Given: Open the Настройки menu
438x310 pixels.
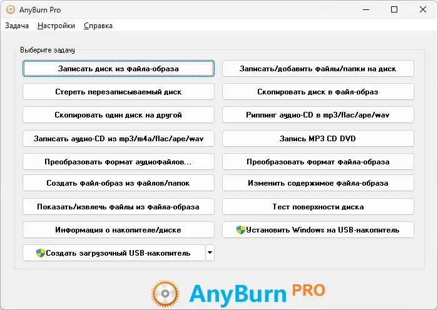Looking at the screenshot, I should [56, 26].
